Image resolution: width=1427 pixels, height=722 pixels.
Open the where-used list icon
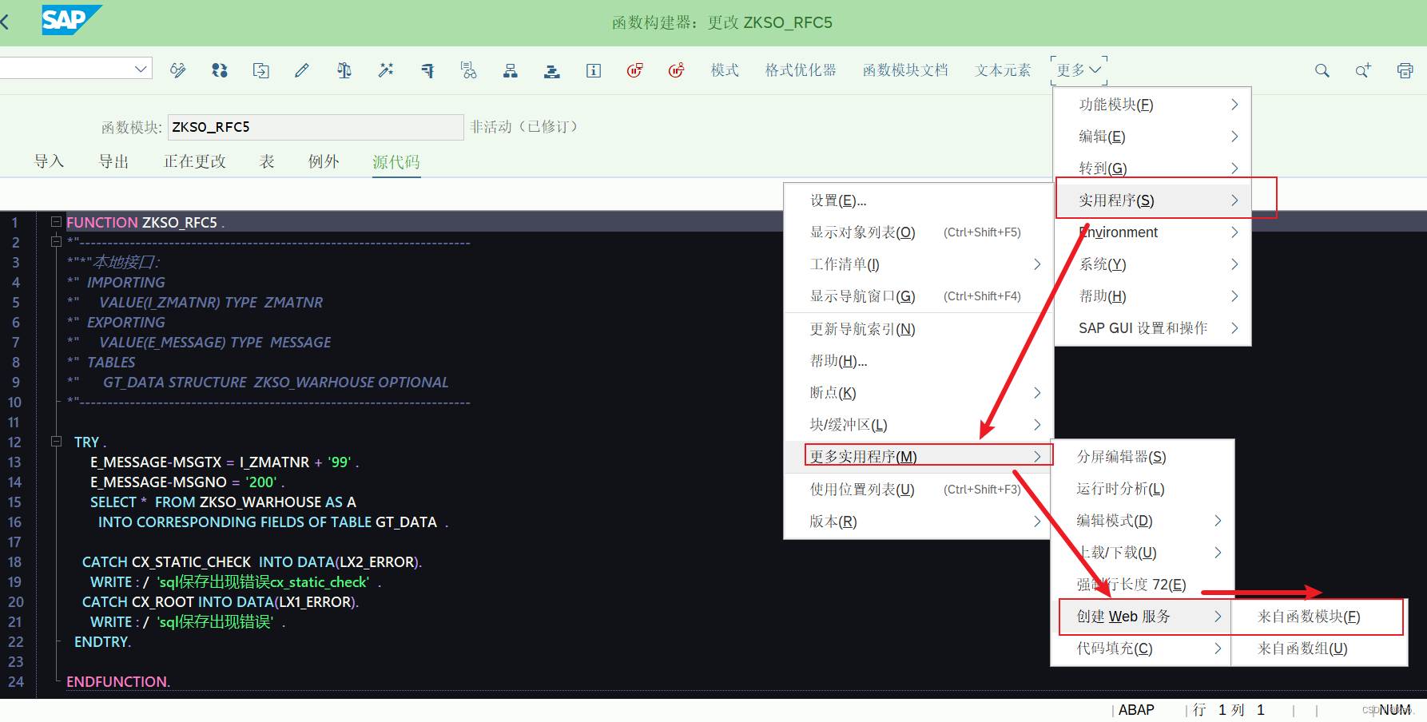pyautogui.click(x=469, y=70)
